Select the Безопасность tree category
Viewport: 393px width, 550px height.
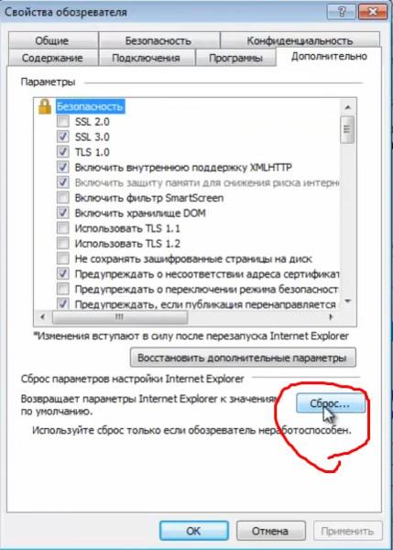click(90, 106)
